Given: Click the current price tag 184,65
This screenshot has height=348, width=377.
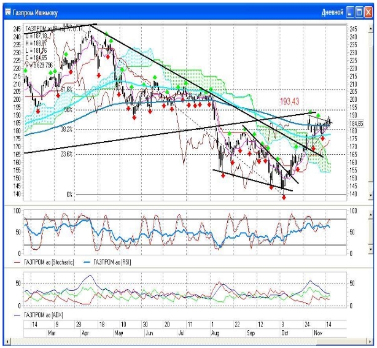Looking at the screenshot, I should point(356,124).
